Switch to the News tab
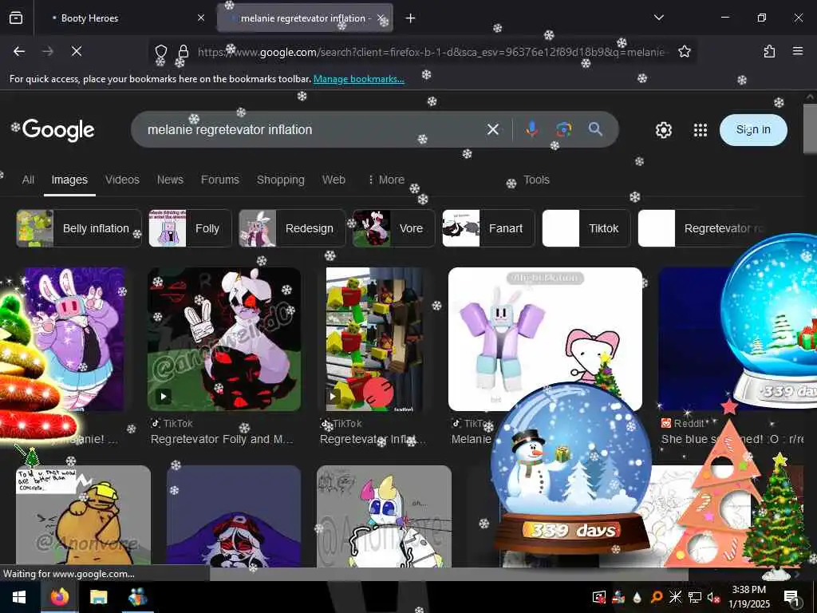Image resolution: width=817 pixels, height=613 pixels. (171, 180)
